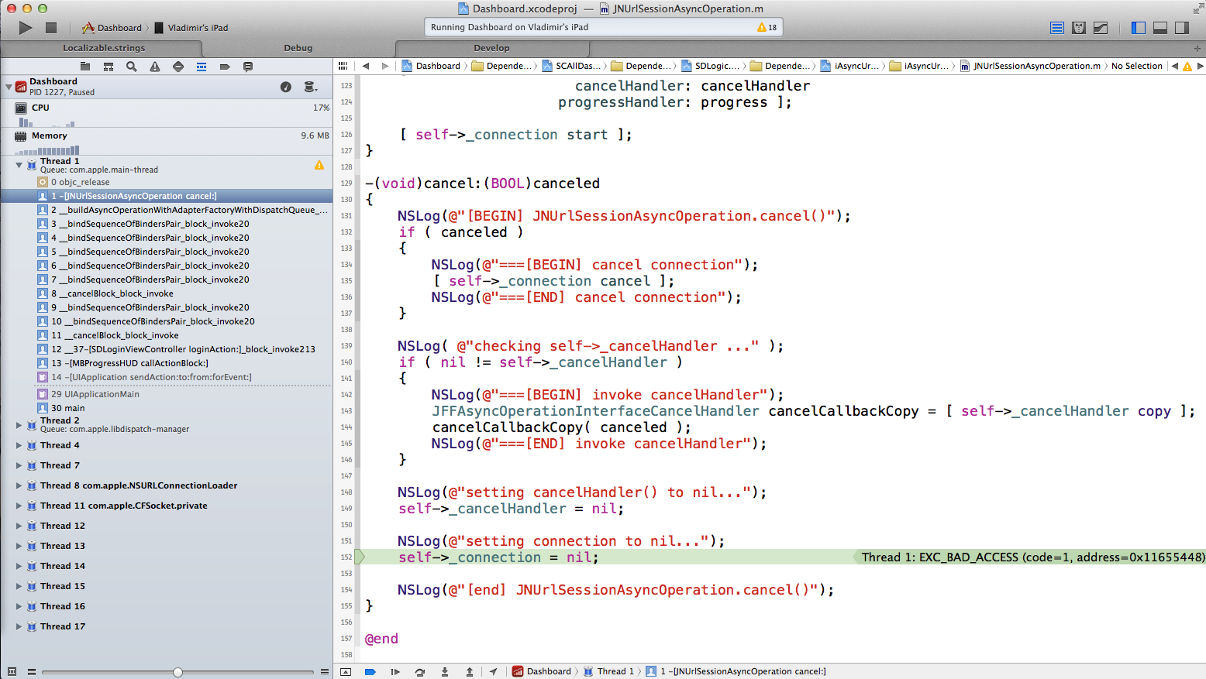Open the Breakpoint navigator icon
Image resolution: width=1206 pixels, height=679 pixels.
[225, 67]
